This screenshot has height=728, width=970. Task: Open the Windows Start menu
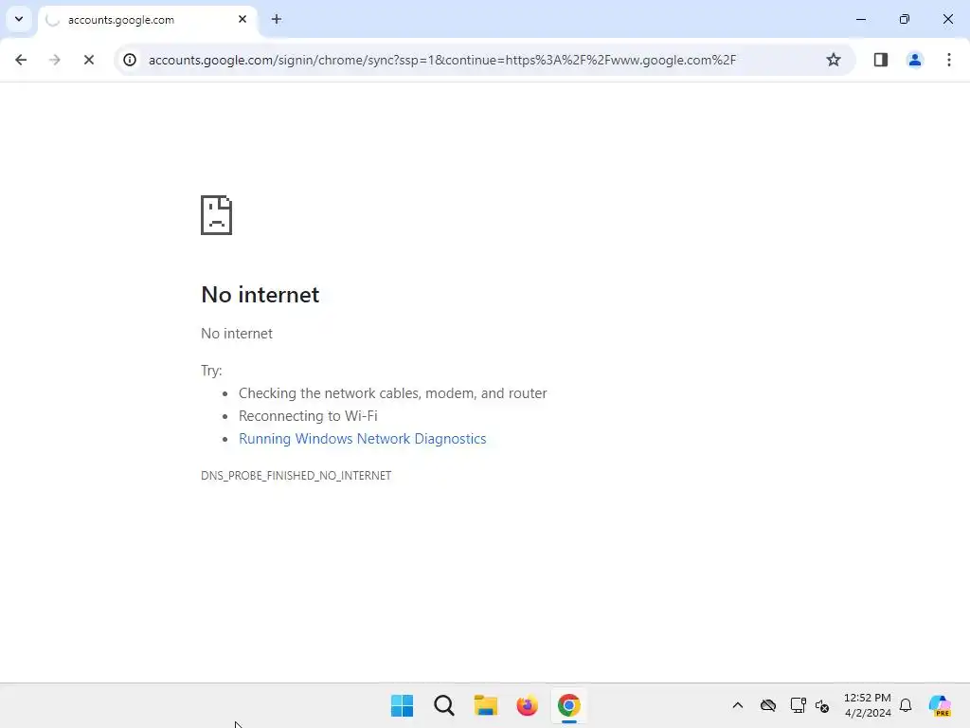click(x=402, y=705)
